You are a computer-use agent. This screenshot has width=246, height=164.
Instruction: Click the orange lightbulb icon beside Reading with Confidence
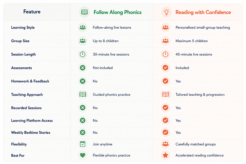point(166,12)
